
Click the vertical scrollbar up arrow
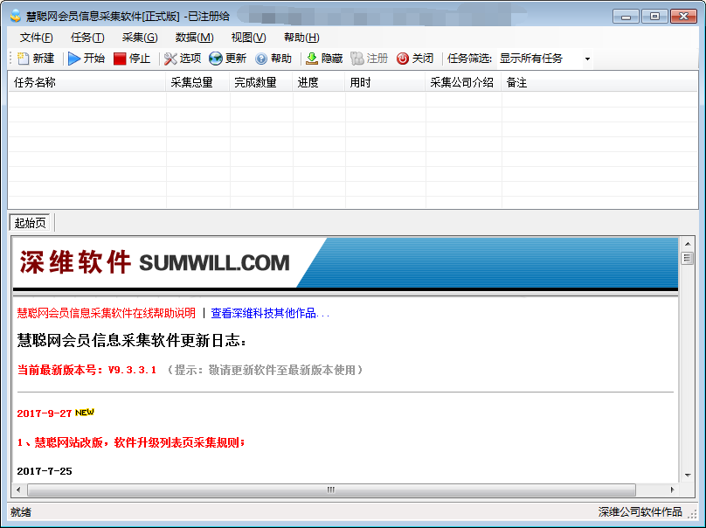[x=687, y=244]
